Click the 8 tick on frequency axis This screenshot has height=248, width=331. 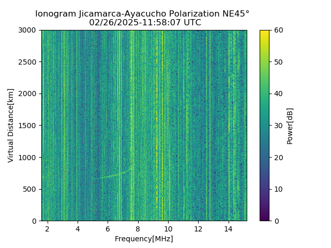pos(138,229)
